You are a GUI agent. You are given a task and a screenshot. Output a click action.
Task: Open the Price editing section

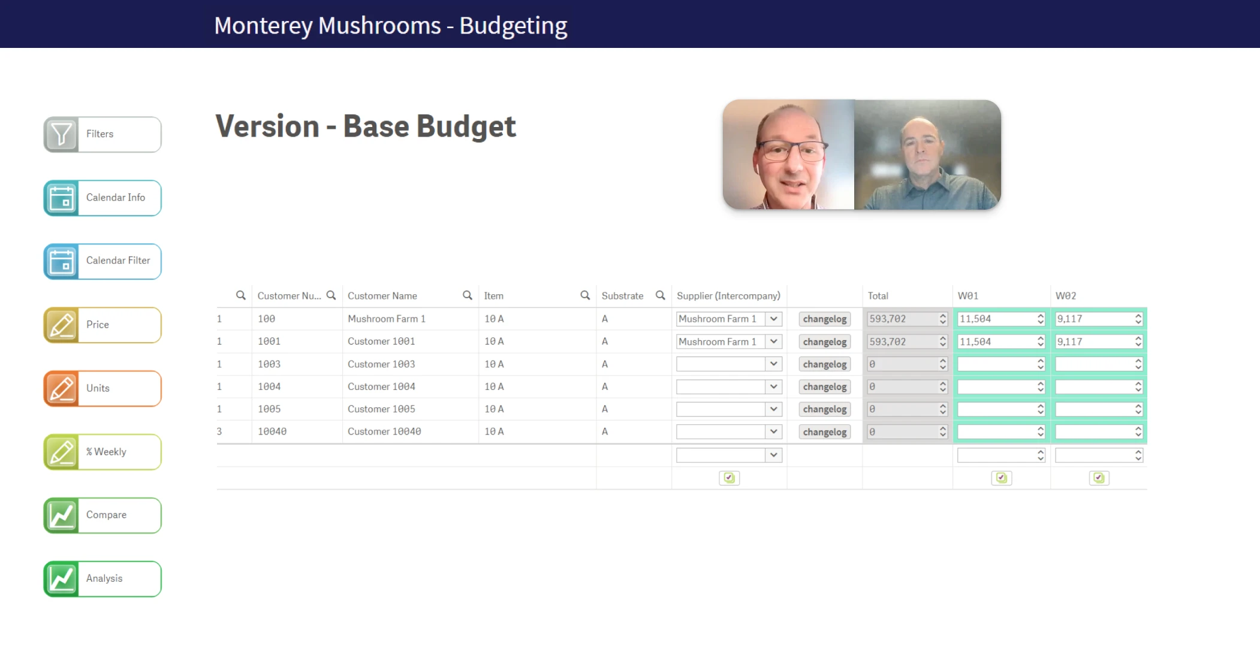[x=103, y=325]
